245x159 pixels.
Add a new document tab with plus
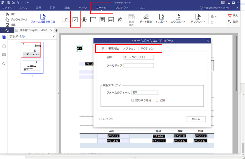point(57,30)
